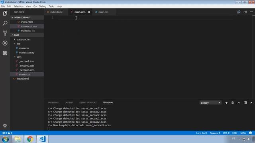Open the editor More Actions menu
Image resolution: width=255 pixels, height=143 pixels.
pos(251,12)
